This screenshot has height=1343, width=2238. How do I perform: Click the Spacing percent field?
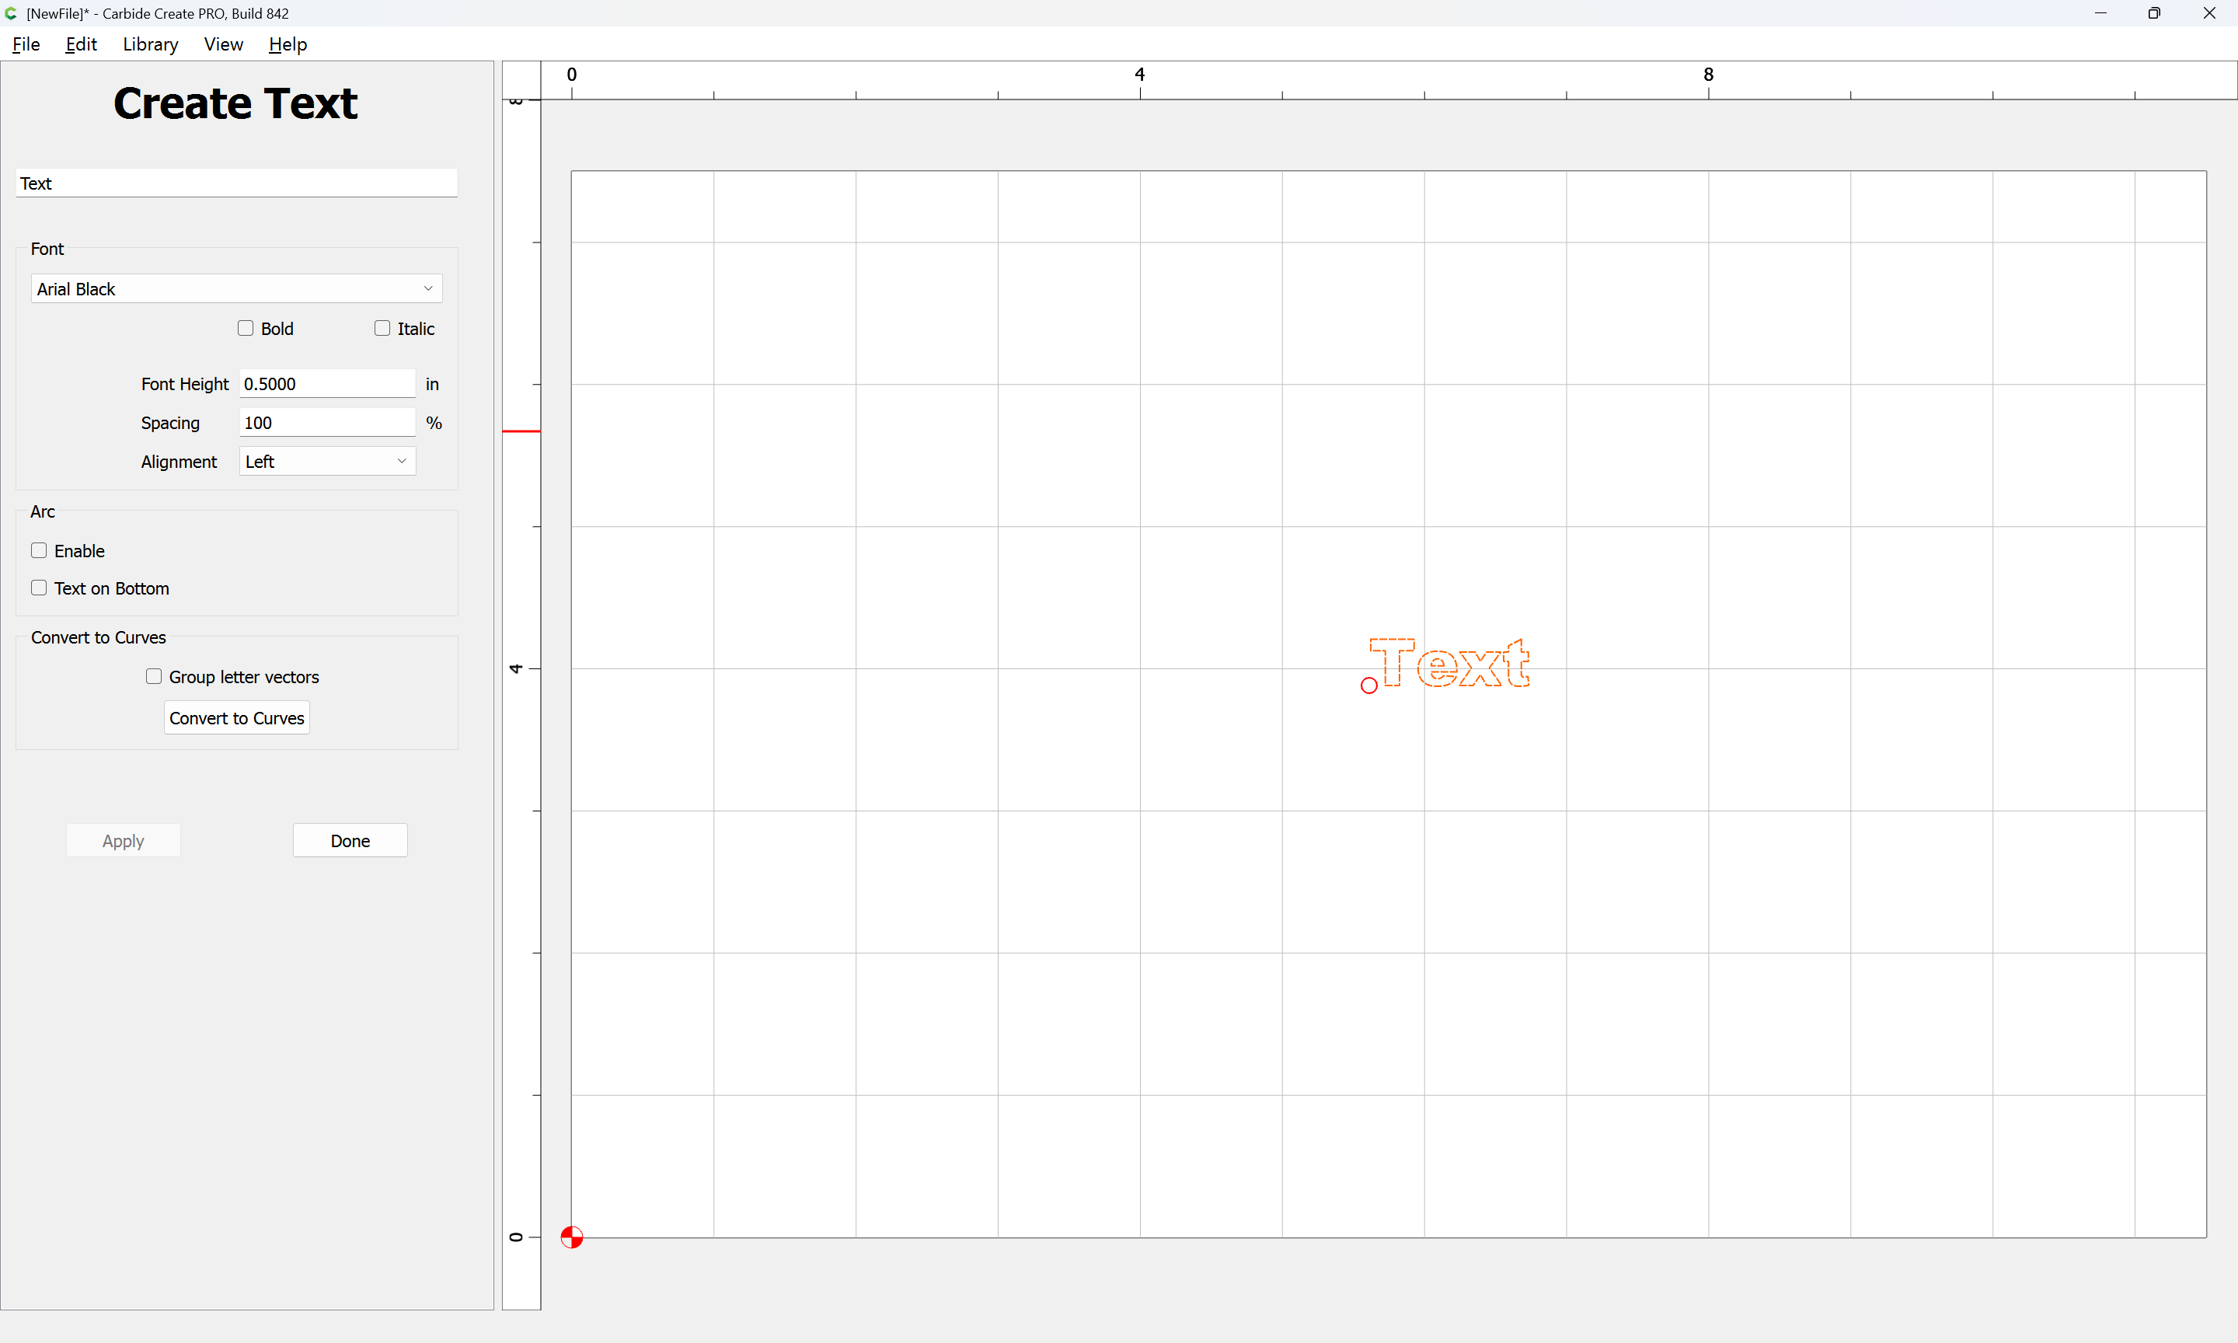coord(326,423)
